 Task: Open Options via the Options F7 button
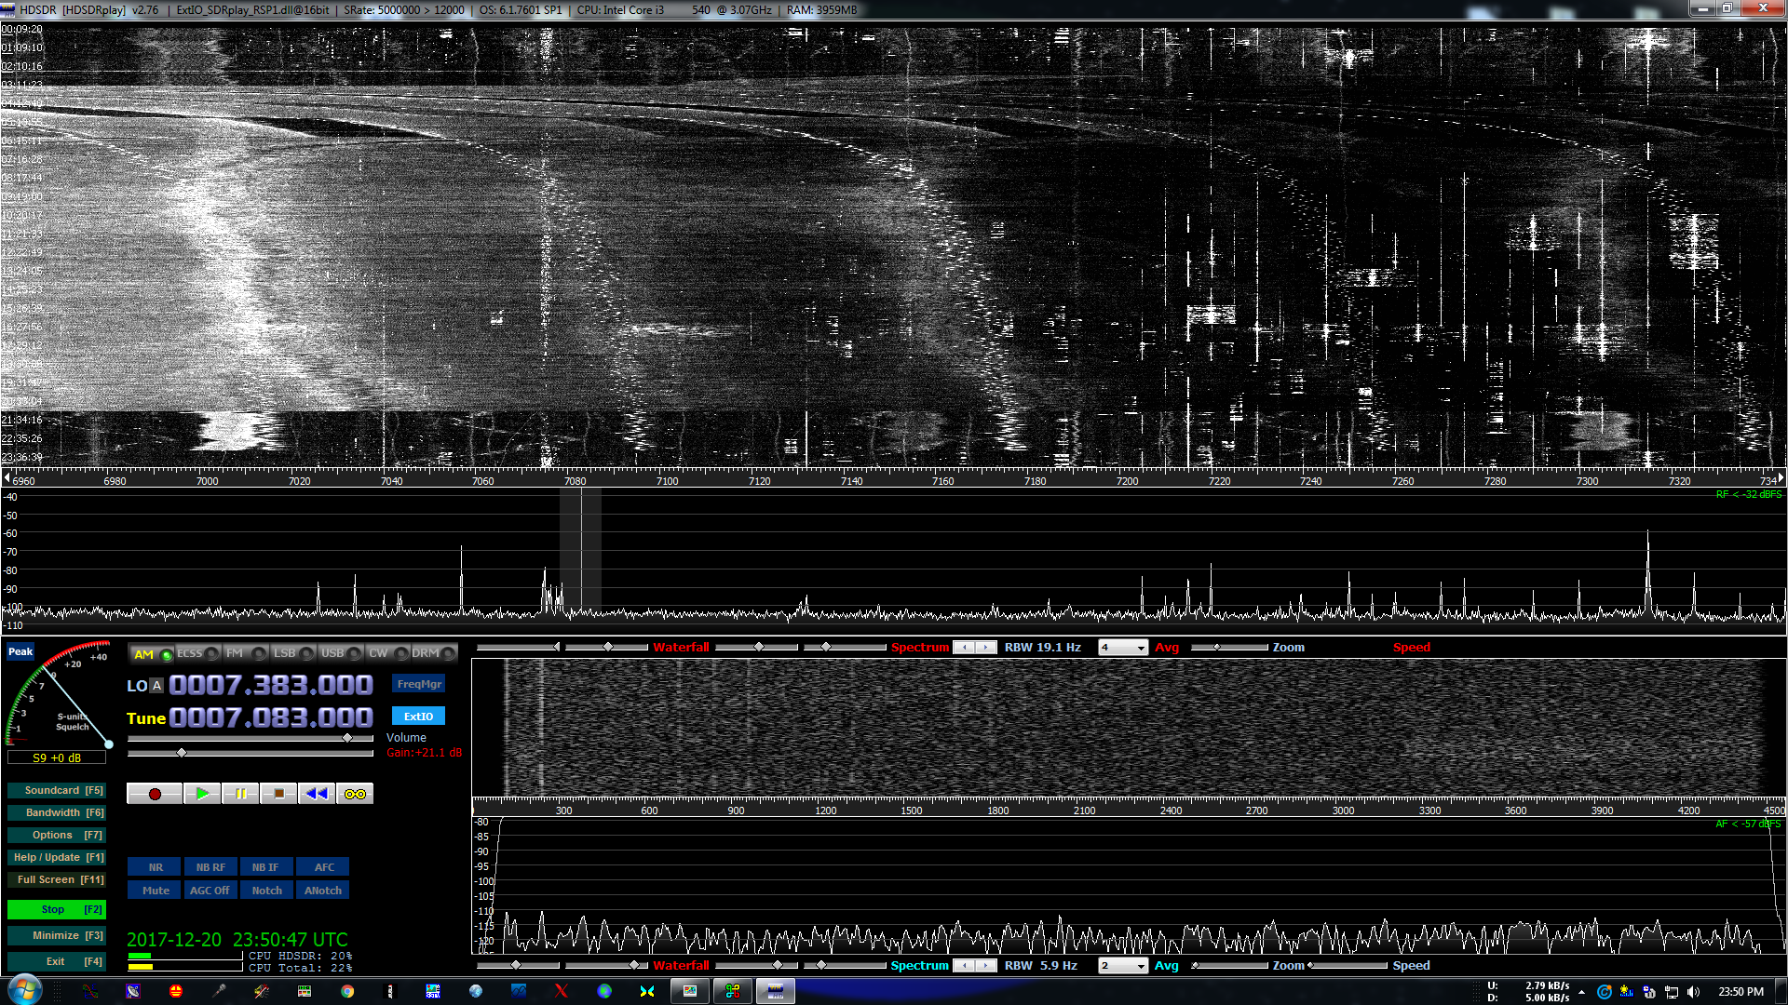(x=57, y=835)
